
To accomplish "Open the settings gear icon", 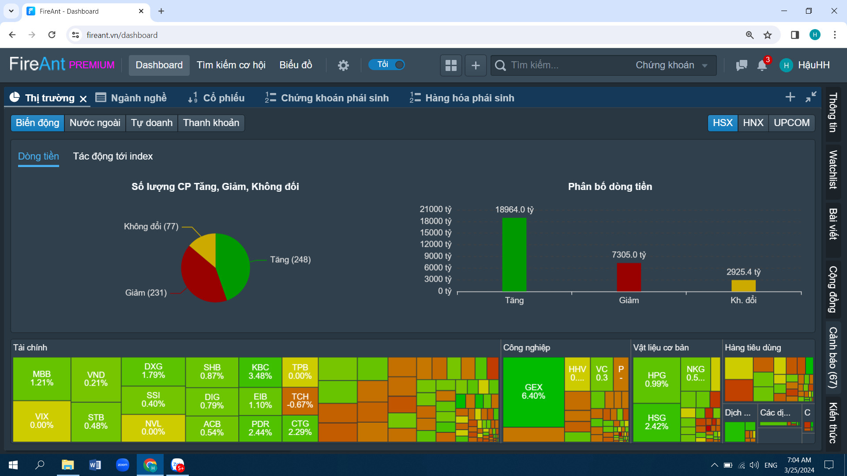I will pyautogui.click(x=343, y=65).
